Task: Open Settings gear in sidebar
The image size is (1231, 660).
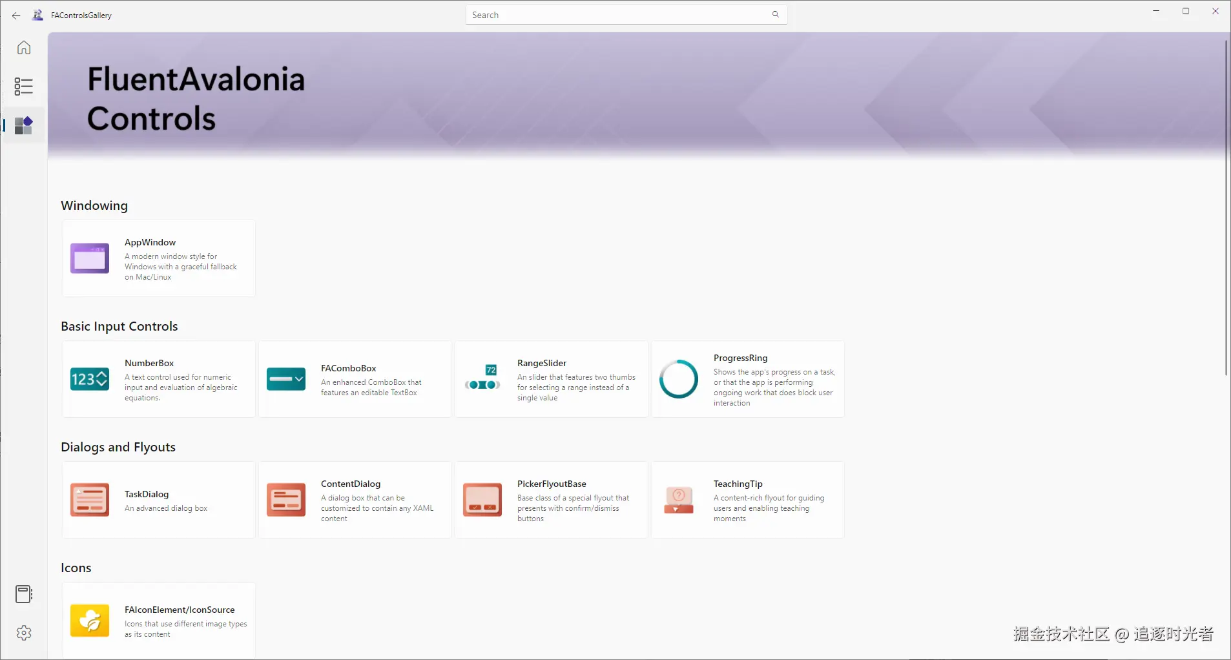Action: click(24, 633)
